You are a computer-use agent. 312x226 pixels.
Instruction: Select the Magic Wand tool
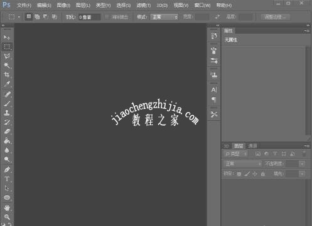(7, 65)
